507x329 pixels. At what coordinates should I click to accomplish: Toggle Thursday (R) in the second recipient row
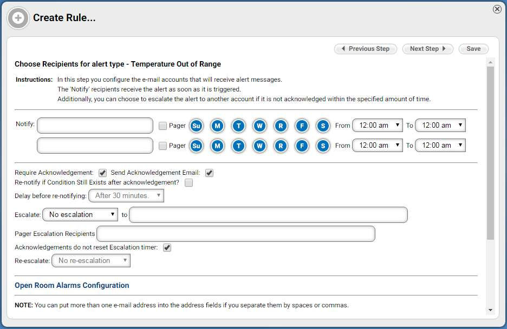click(281, 146)
